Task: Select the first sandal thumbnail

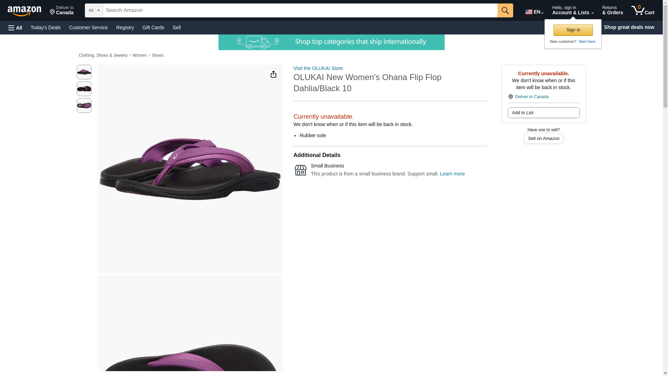Action: pos(84,72)
